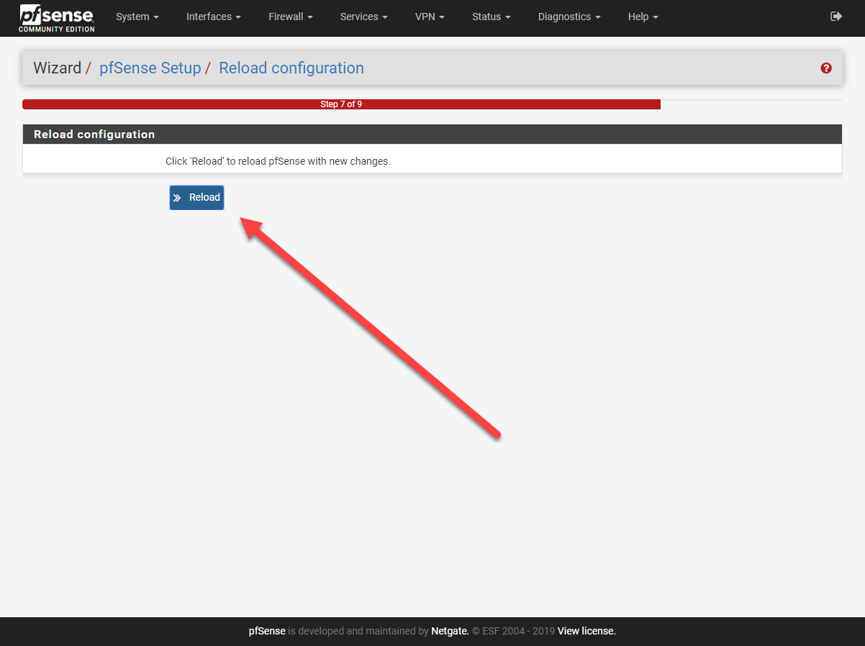The image size is (865, 646).
Task: Open the red help question-mark icon
Action: coord(826,68)
